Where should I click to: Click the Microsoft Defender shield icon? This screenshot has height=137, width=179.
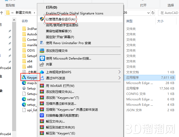pyautogui.click(x=42, y=58)
